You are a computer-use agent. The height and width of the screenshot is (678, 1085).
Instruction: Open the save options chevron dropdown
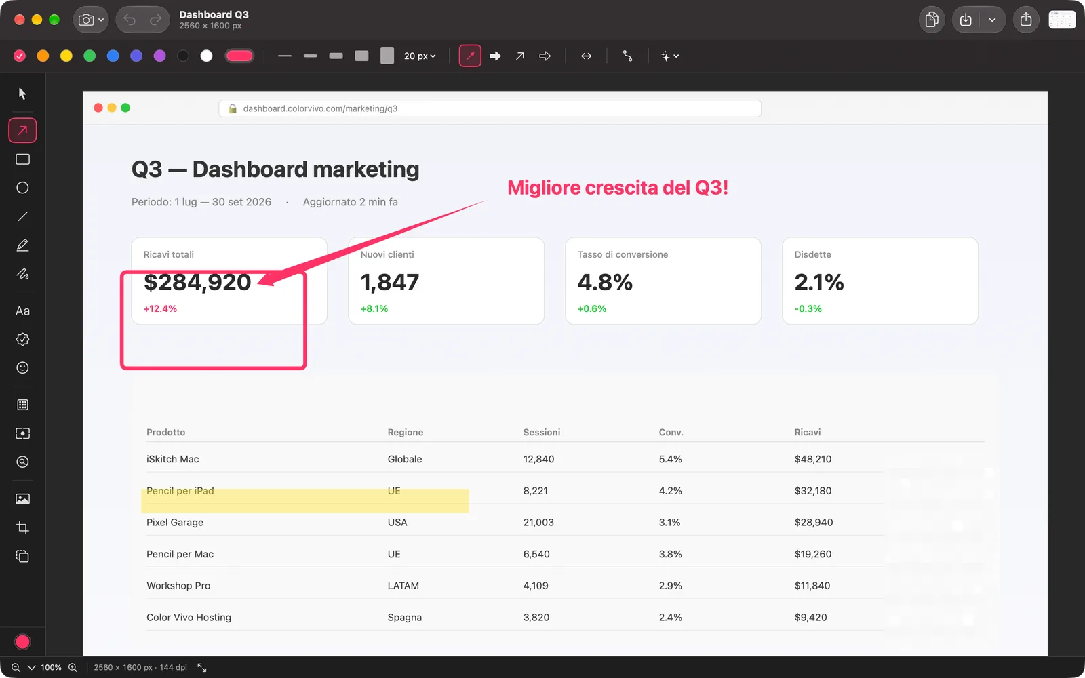click(x=992, y=20)
